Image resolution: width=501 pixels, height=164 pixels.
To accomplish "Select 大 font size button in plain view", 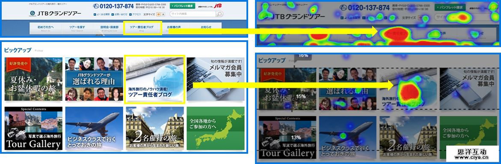I will 163,15.
